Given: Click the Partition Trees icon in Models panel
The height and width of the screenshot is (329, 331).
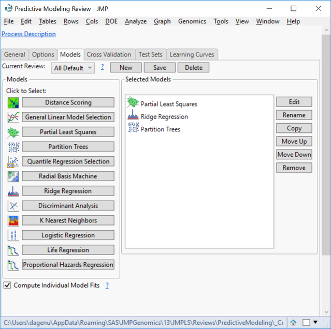Looking at the screenshot, I should pos(13,147).
